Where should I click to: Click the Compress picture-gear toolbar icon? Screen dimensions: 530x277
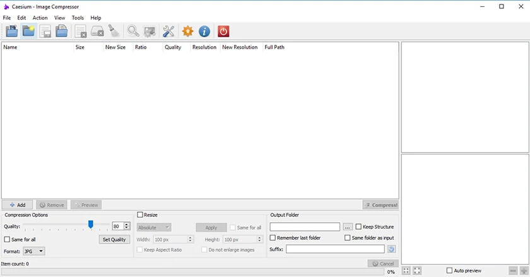click(150, 32)
